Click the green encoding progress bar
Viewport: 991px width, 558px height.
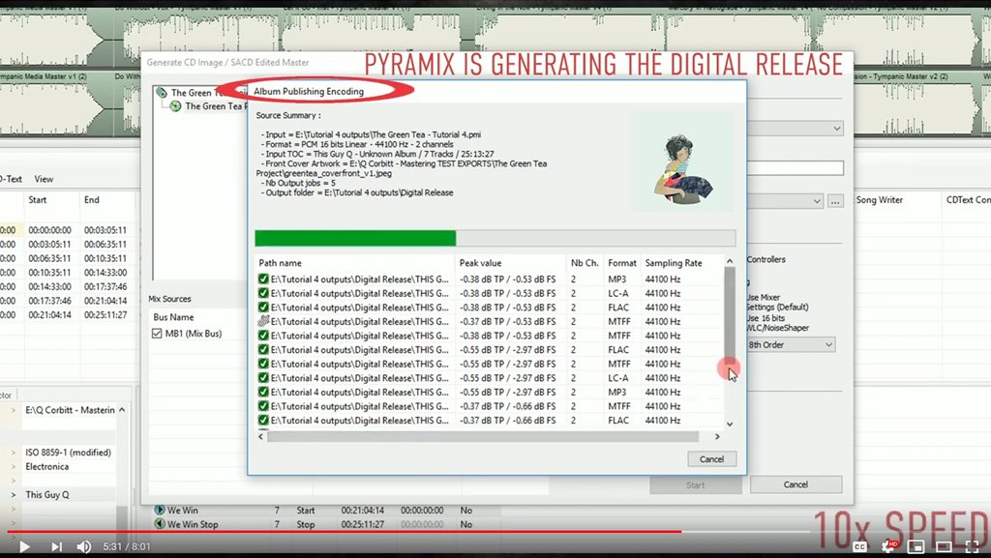click(355, 238)
